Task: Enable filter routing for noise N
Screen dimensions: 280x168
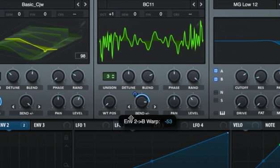Action: click(x=216, y=92)
